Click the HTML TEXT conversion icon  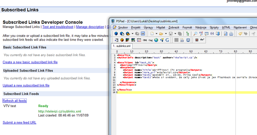tap(139, 40)
